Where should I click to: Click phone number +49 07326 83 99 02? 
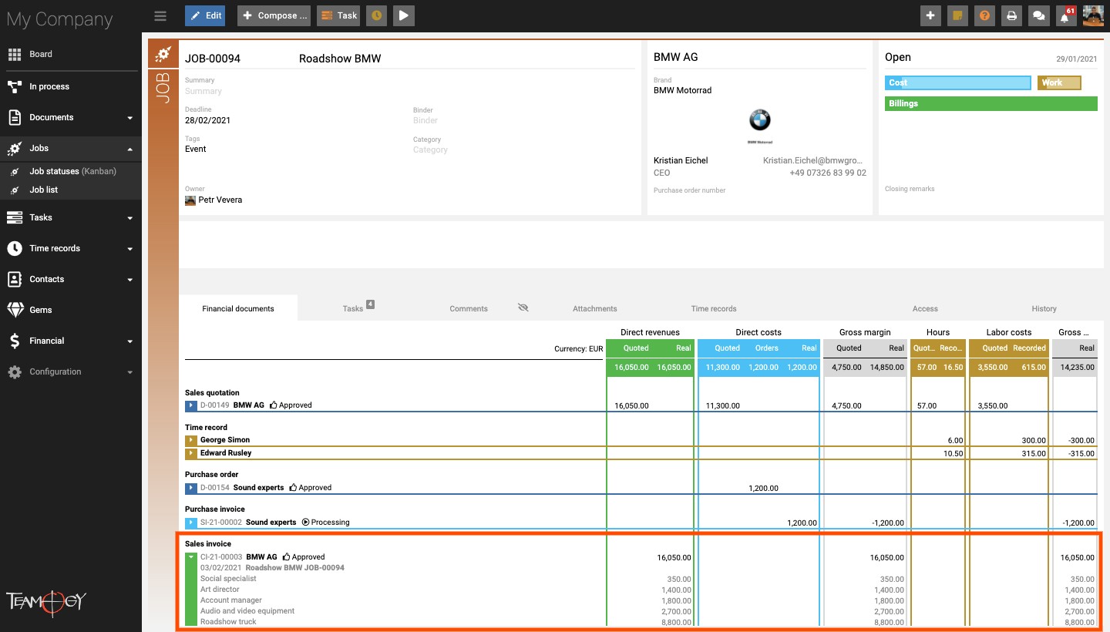[828, 173]
